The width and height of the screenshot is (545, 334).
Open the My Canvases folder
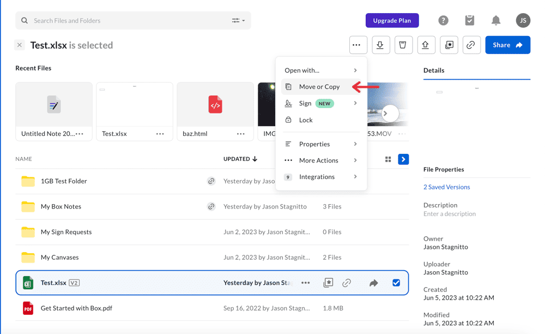point(59,258)
